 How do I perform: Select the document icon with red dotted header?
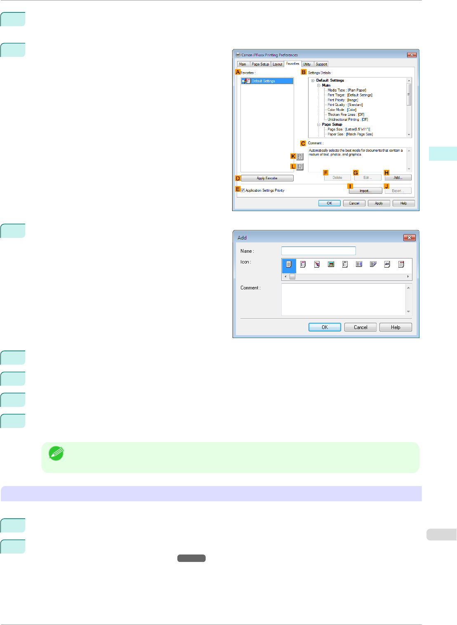click(401, 265)
